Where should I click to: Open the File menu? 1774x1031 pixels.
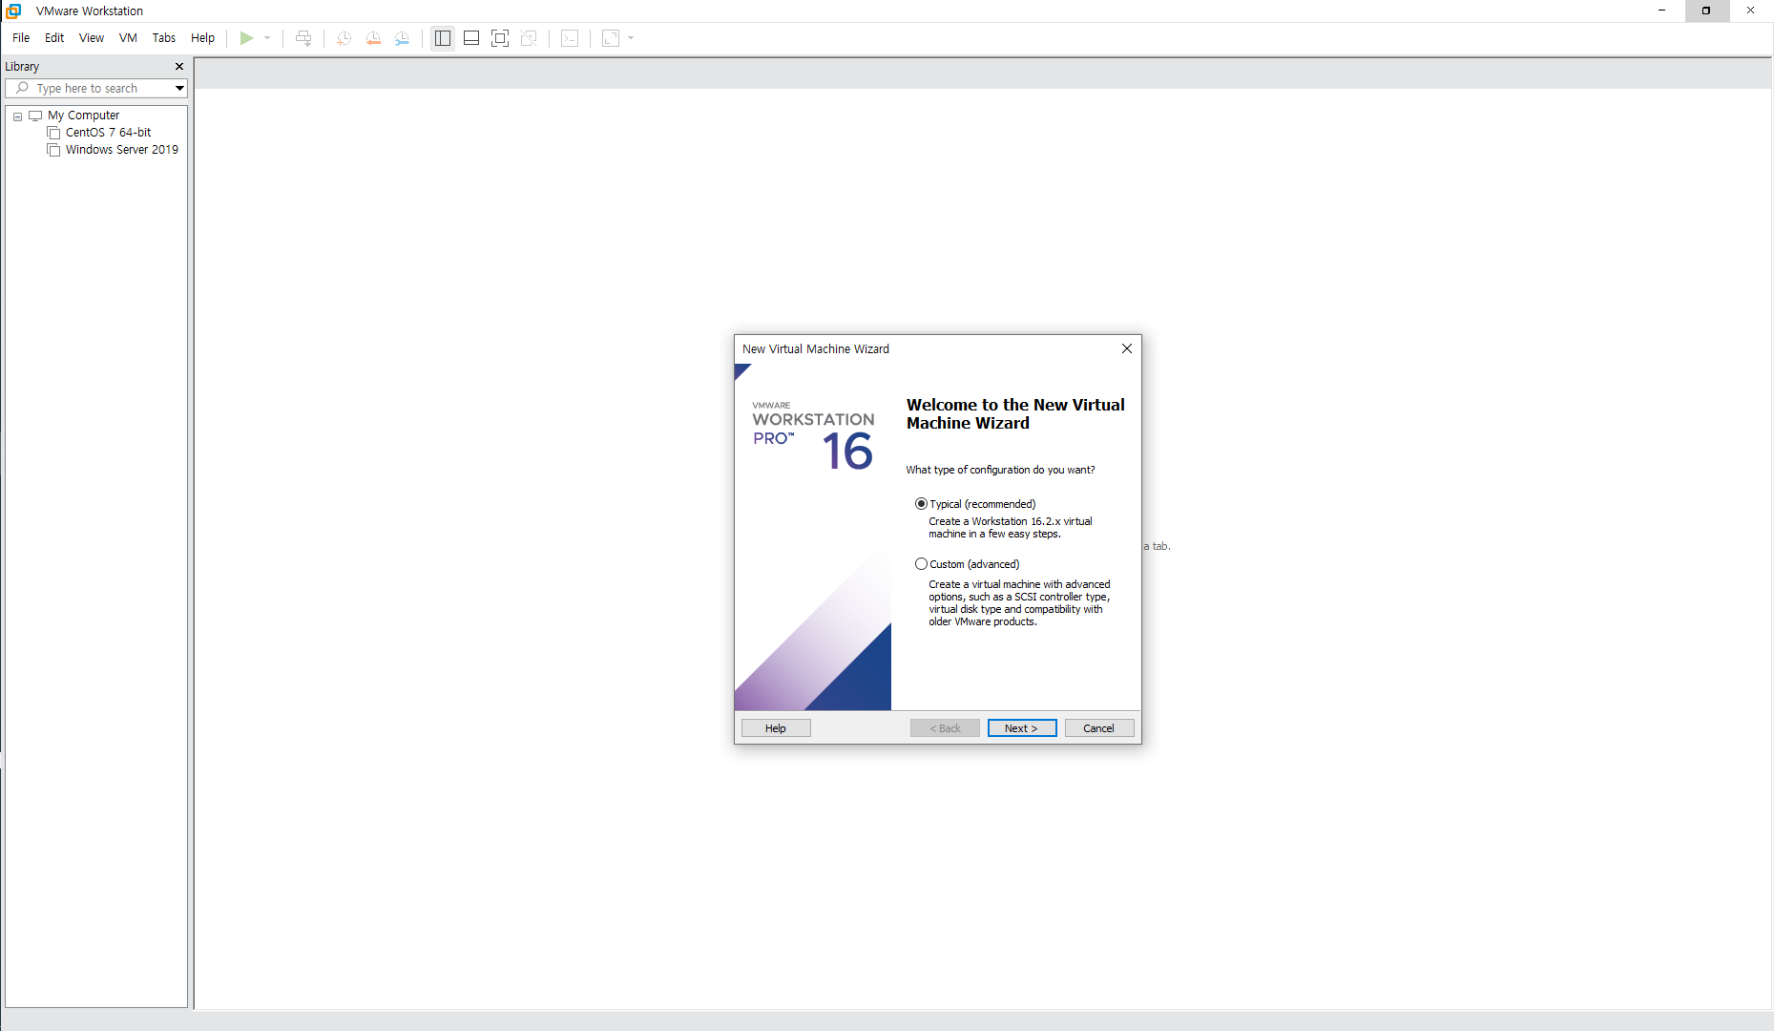(x=21, y=38)
